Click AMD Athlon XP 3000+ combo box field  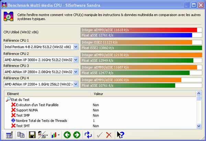[41, 60]
